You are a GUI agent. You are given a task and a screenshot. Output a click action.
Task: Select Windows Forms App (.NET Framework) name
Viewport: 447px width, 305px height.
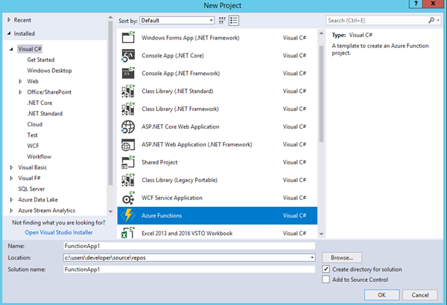point(191,38)
